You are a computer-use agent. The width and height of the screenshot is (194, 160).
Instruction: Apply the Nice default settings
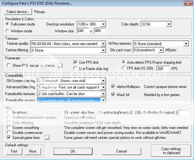tap(33, 151)
